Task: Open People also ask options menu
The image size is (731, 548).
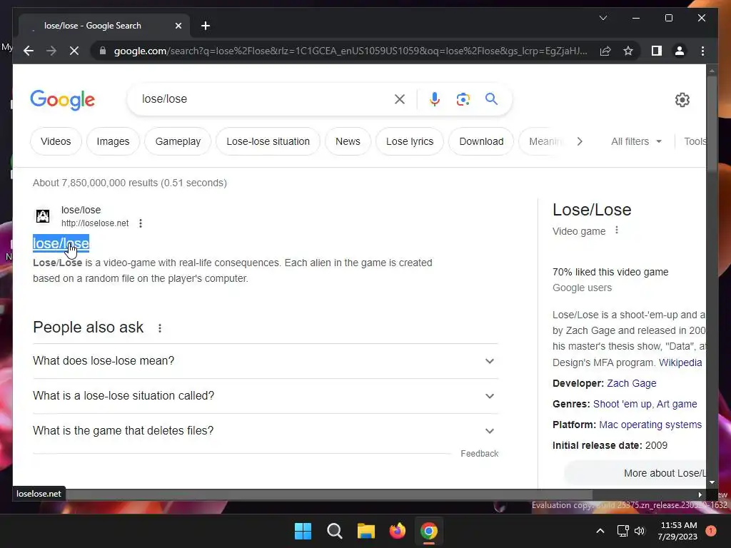Action: pyautogui.click(x=160, y=328)
